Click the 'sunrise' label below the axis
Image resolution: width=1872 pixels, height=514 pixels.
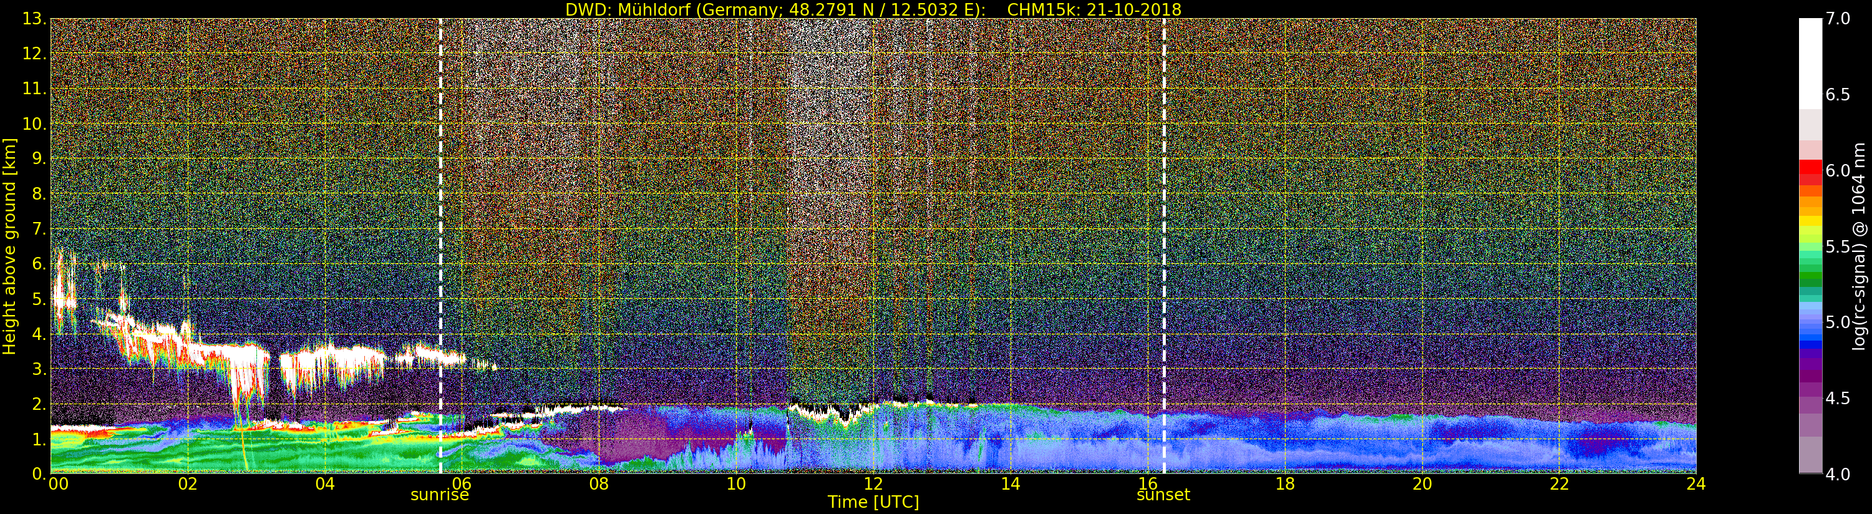pyautogui.click(x=440, y=495)
